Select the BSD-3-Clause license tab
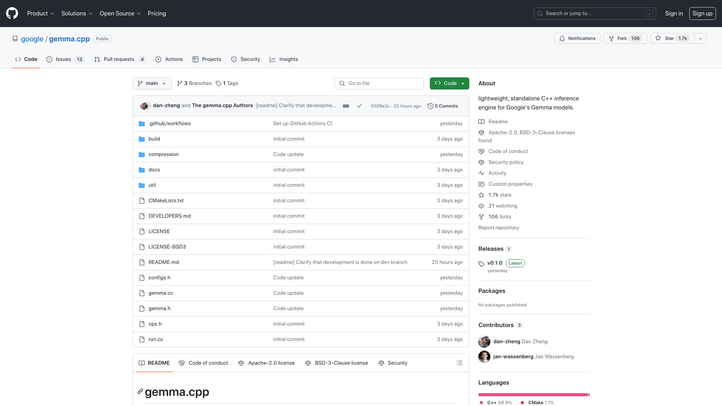 point(336,363)
